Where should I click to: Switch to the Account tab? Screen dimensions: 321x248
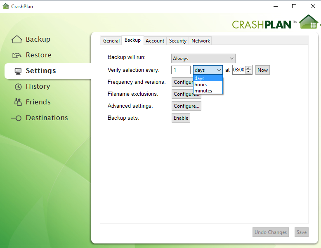click(x=155, y=41)
